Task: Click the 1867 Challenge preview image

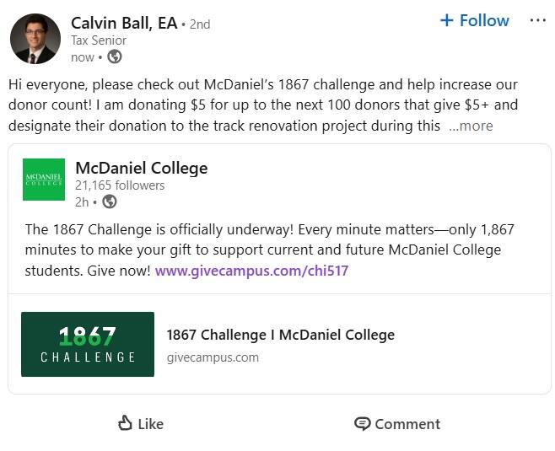Action: 88,344
